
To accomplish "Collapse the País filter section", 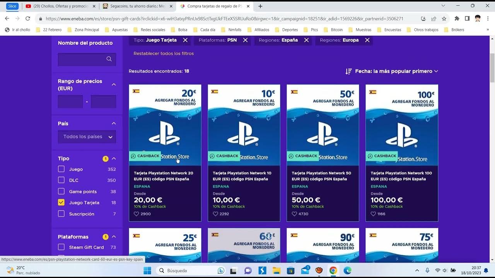I will click(x=114, y=124).
